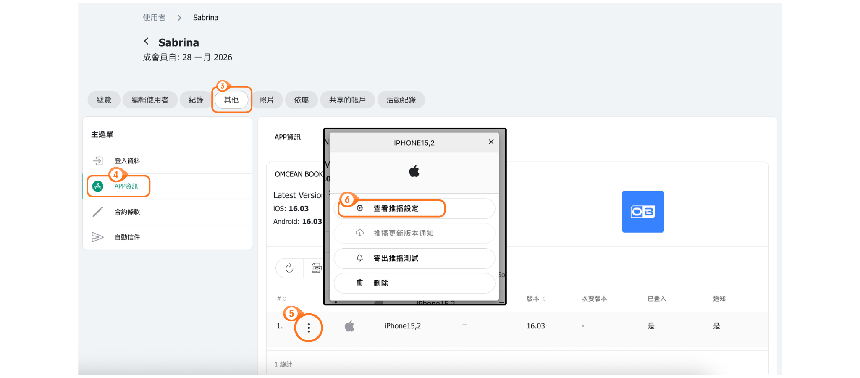Open the 共享的帳戶 tab
The width and height of the screenshot is (860, 378).
(x=347, y=100)
